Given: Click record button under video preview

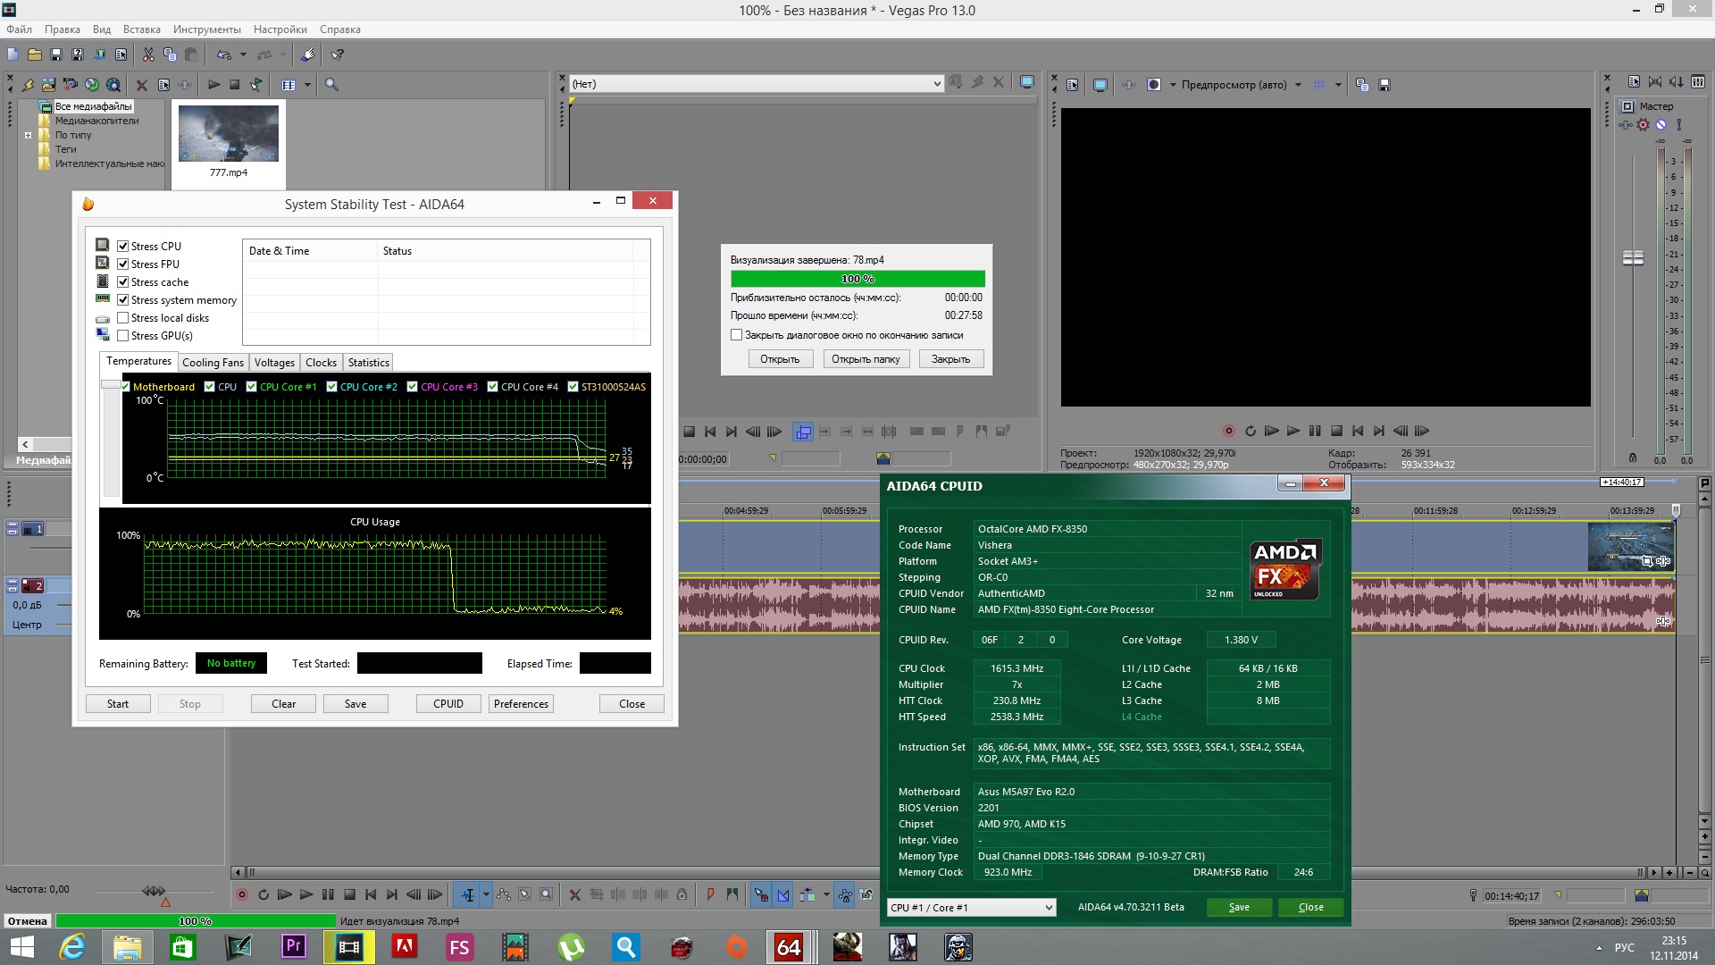Looking at the screenshot, I should pos(1228,431).
